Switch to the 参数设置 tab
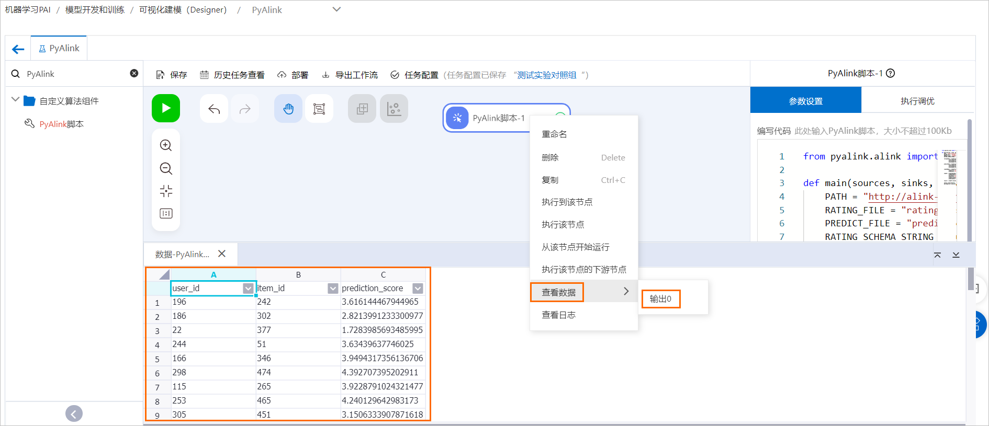 (x=806, y=101)
